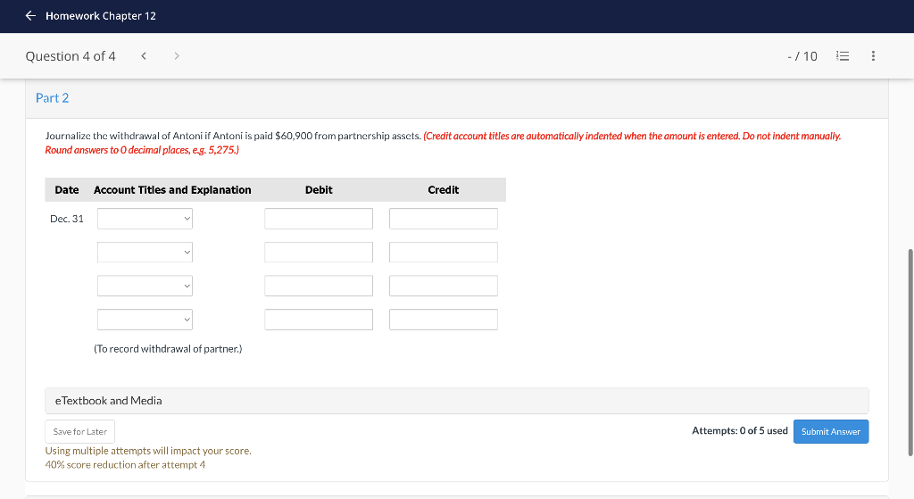Click the page vertical scrollbar
Image resolution: width=914 pixels, height=499 pixels.
pos(910,352)
